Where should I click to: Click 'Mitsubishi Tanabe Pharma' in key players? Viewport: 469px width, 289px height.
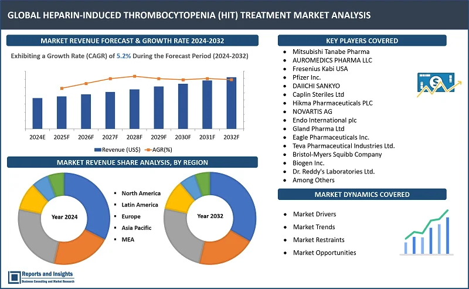pyautogui.click(x=331, y=52)
